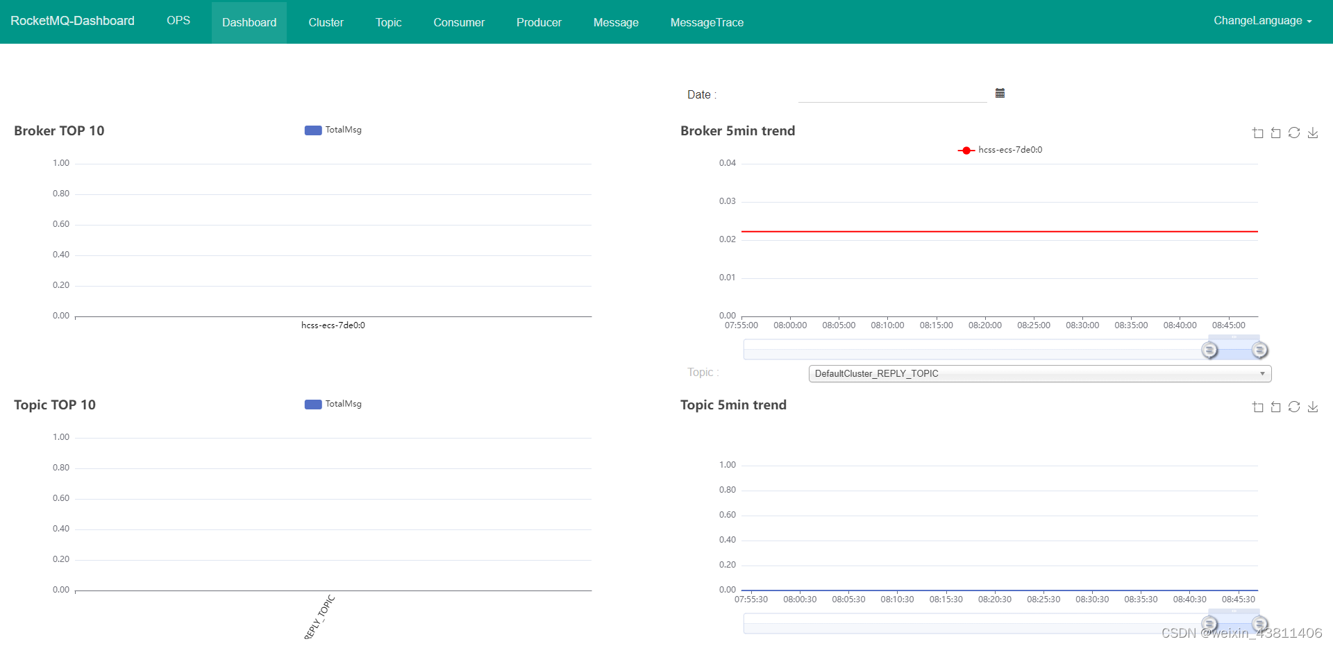Click Broker 5min trend zoom reset icon
This screenshot has height=646, width=1333.
point(1276,133)
